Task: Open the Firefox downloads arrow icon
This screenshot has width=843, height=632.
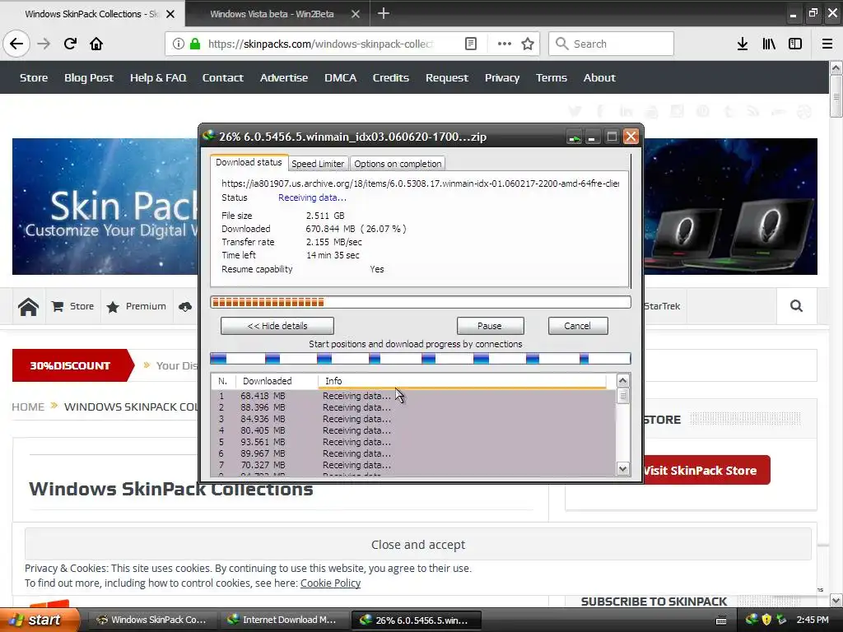Action: point(743,44)
